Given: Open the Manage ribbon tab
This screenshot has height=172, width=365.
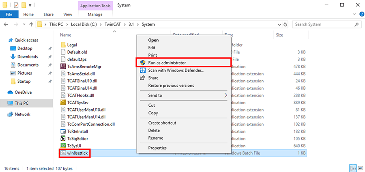Looking at the screenshot, I should (x=95, y=15).
